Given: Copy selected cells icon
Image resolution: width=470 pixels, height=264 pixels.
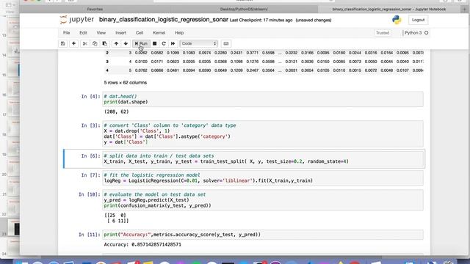Looking at the screenshot, I should coord(95,43).
